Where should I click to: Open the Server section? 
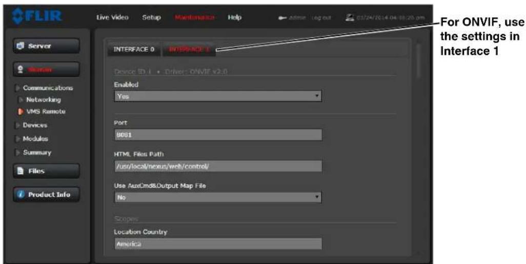coord(46,46)
